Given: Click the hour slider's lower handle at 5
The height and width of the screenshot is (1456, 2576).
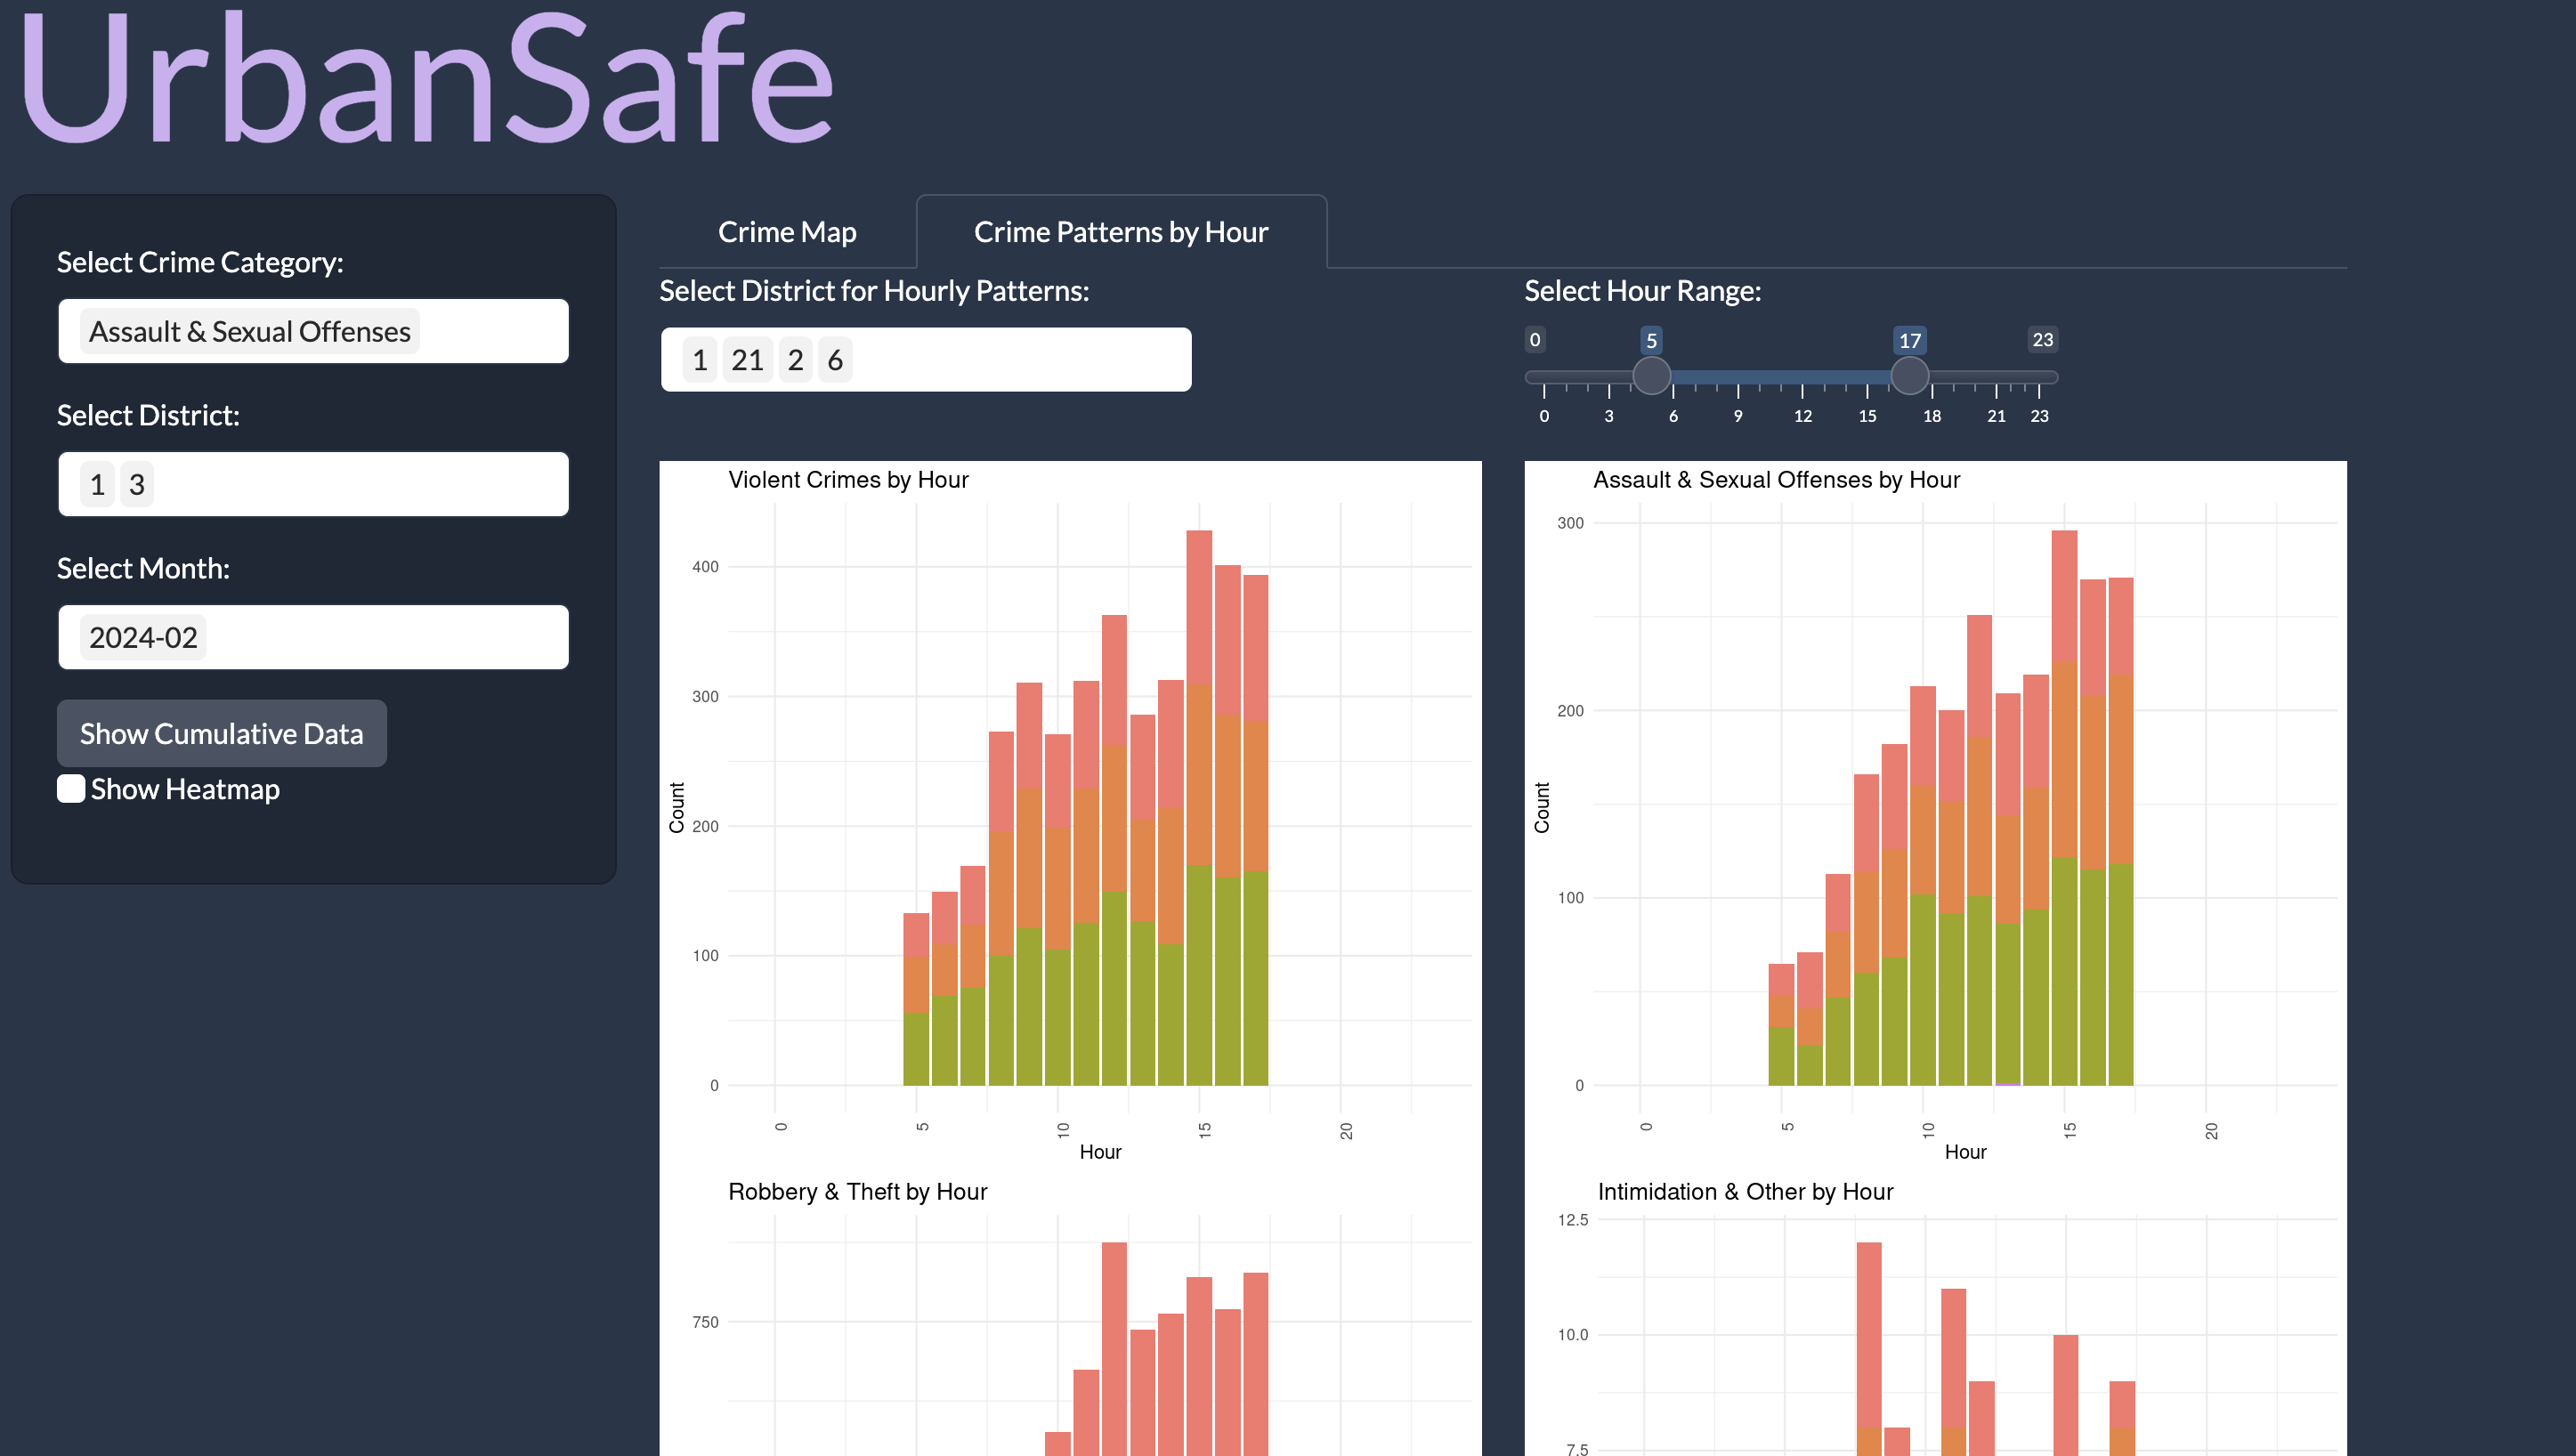Looking at the screenshot, I should point(1651,376).
